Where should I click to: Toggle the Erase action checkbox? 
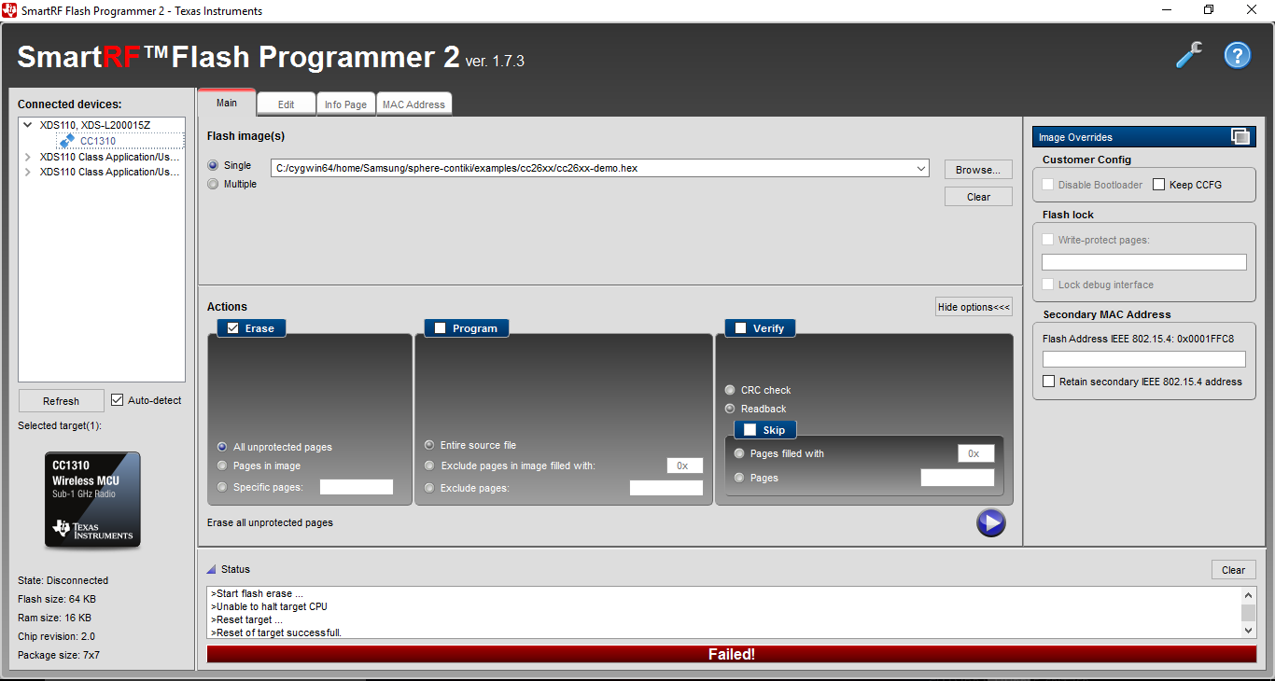click(x=232, y=327)
